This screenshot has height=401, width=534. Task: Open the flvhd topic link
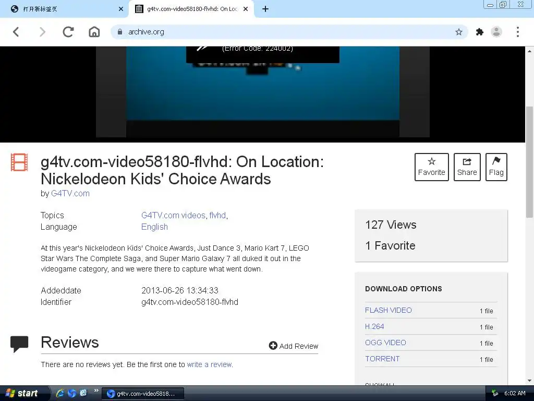[x=217, y=215]
